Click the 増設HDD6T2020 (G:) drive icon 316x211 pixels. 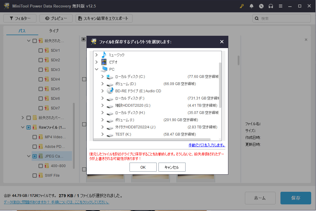click(110, 106)
